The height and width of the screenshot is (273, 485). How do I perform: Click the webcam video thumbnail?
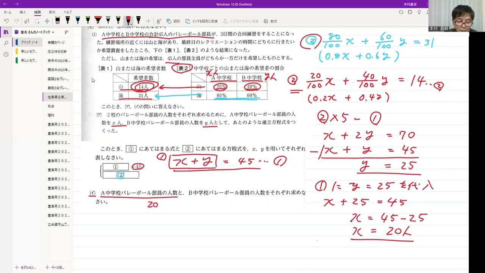coord(457,16)
